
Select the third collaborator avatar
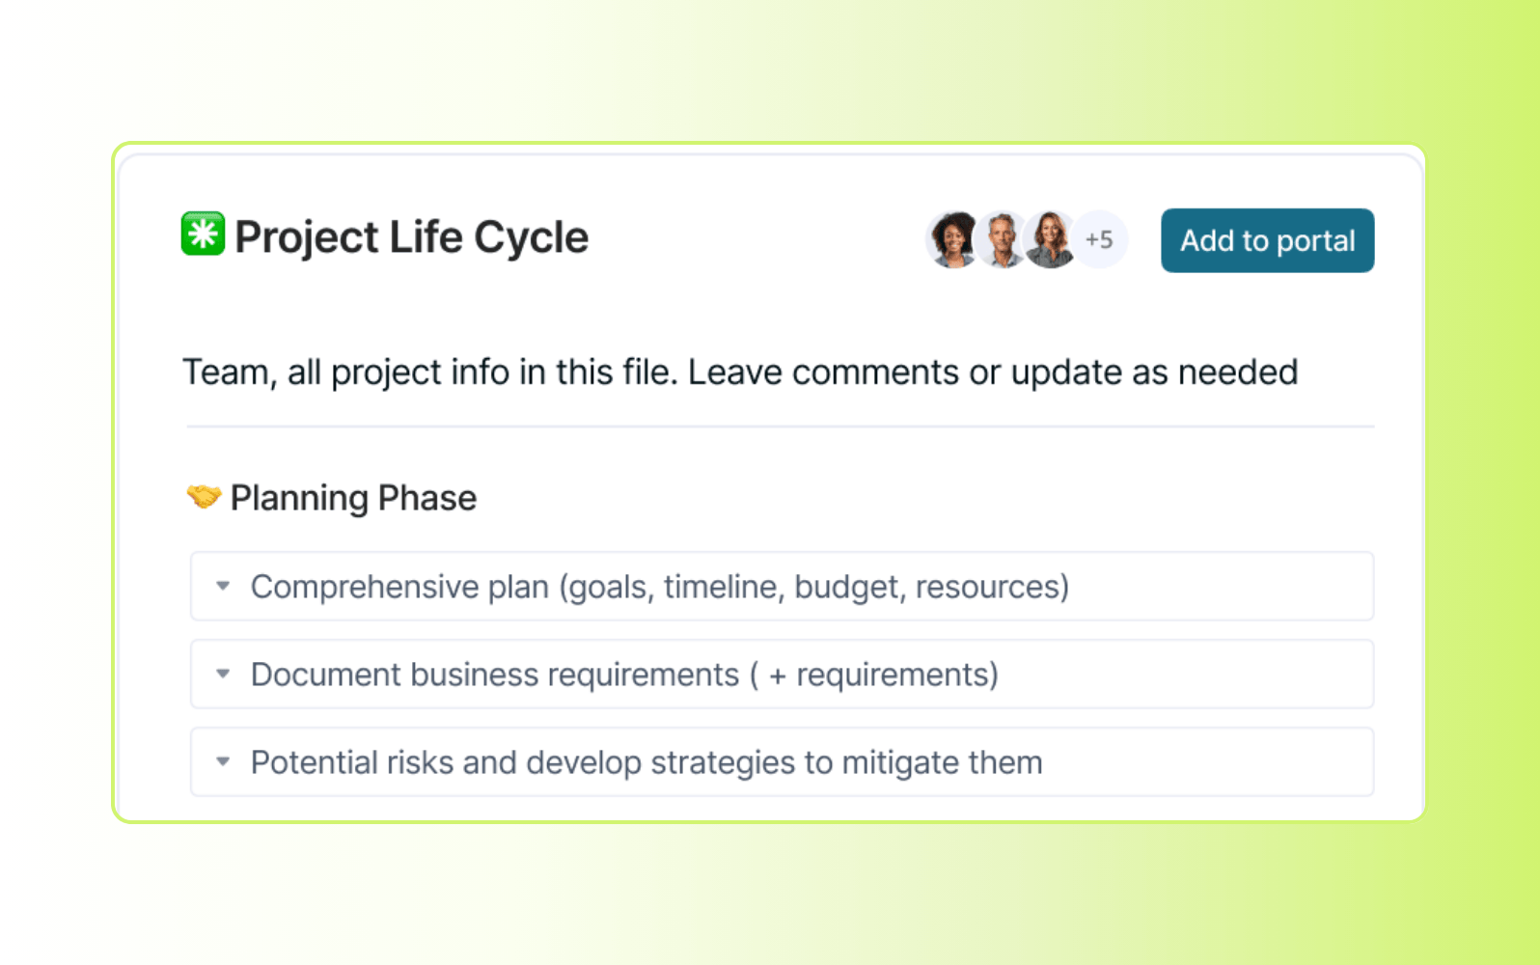coord(1051,240)
